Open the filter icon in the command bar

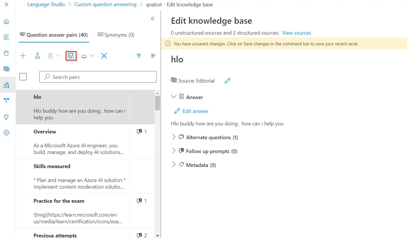pyautogui.click(x=139, y=56)
